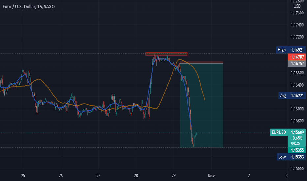Click the Avg 1.16221 price label
Viewport: 307px width, 181px height.
point(292,96)
